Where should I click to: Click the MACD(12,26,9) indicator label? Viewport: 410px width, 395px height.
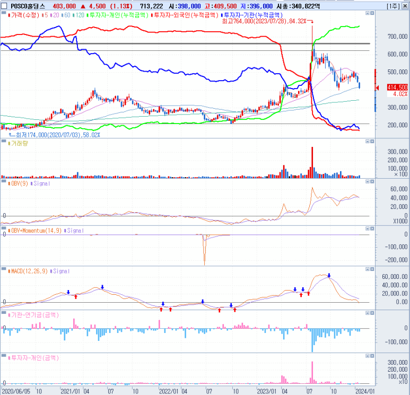pyautogui.click(x=29, y=271)
